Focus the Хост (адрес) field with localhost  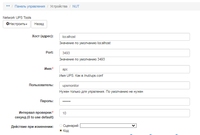[125, 37]
